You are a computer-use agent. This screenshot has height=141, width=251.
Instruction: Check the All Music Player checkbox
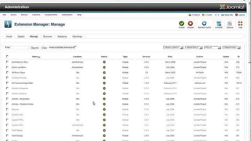point(7,73)
